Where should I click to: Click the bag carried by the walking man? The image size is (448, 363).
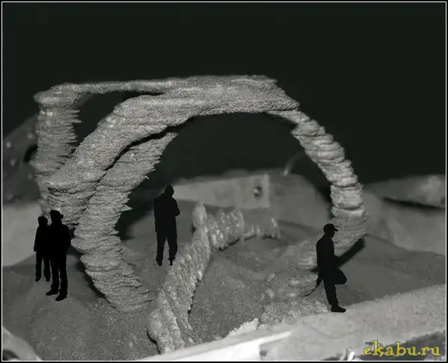pyautogui.click(x=340, y=276)
